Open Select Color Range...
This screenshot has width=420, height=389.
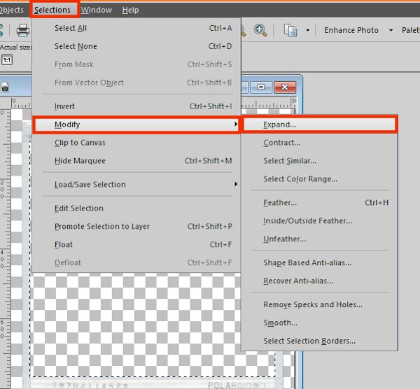tap(319, 179)
